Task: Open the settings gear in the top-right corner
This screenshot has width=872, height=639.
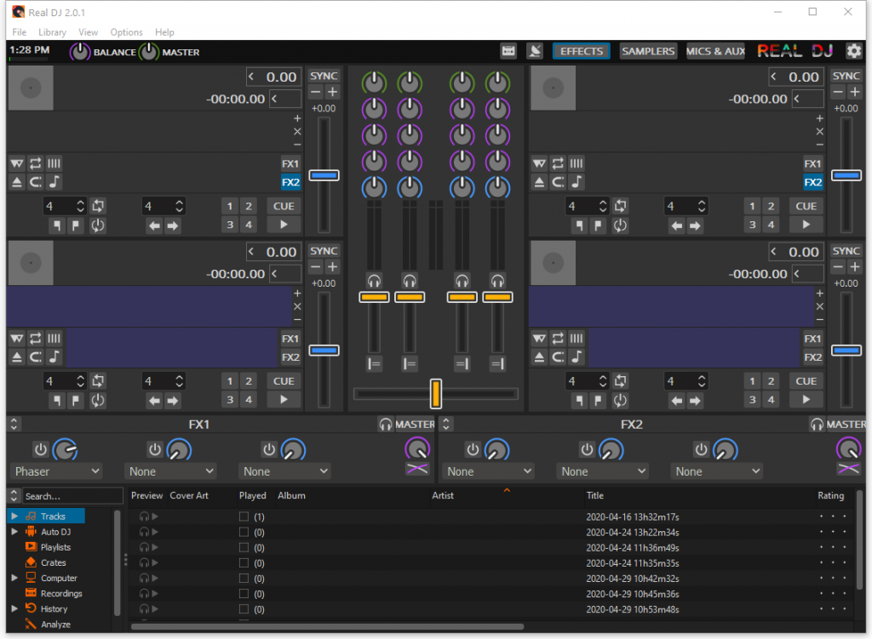Action: tap(853, 51)
